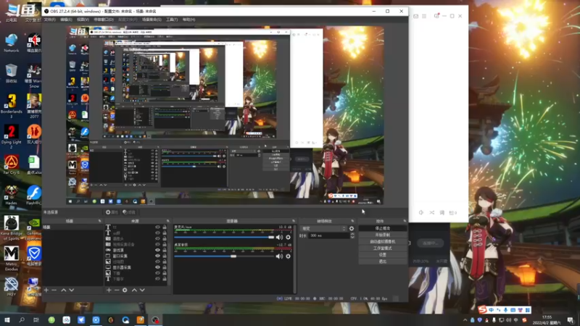Image resolution: width=580 pixels, height=326 pixels.
Task: Open the 文件(F) menu
Action: tap(49, 20)
